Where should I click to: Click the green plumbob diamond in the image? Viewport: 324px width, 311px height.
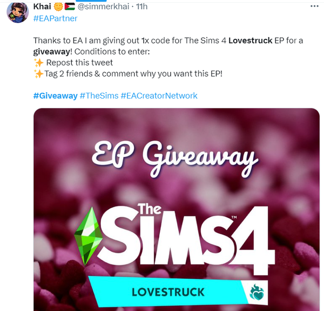coord(88,236)
